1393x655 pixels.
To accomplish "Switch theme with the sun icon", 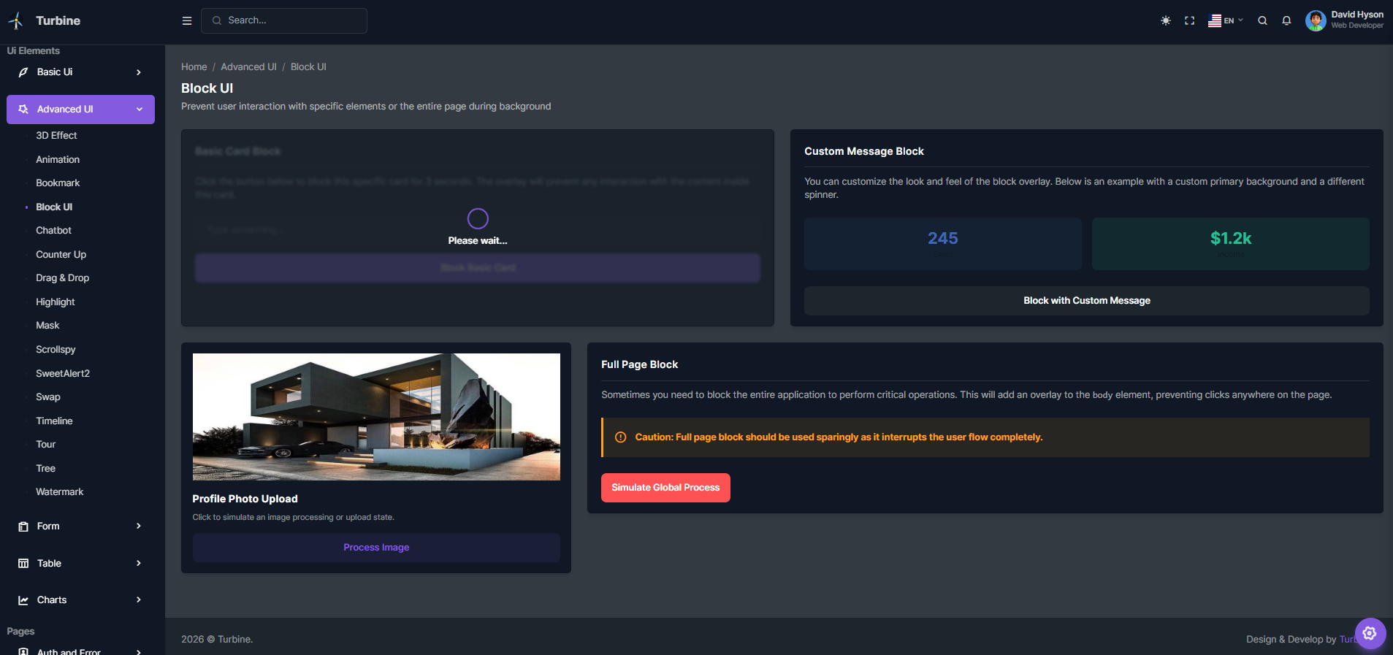I will [x=1166, y=20].
